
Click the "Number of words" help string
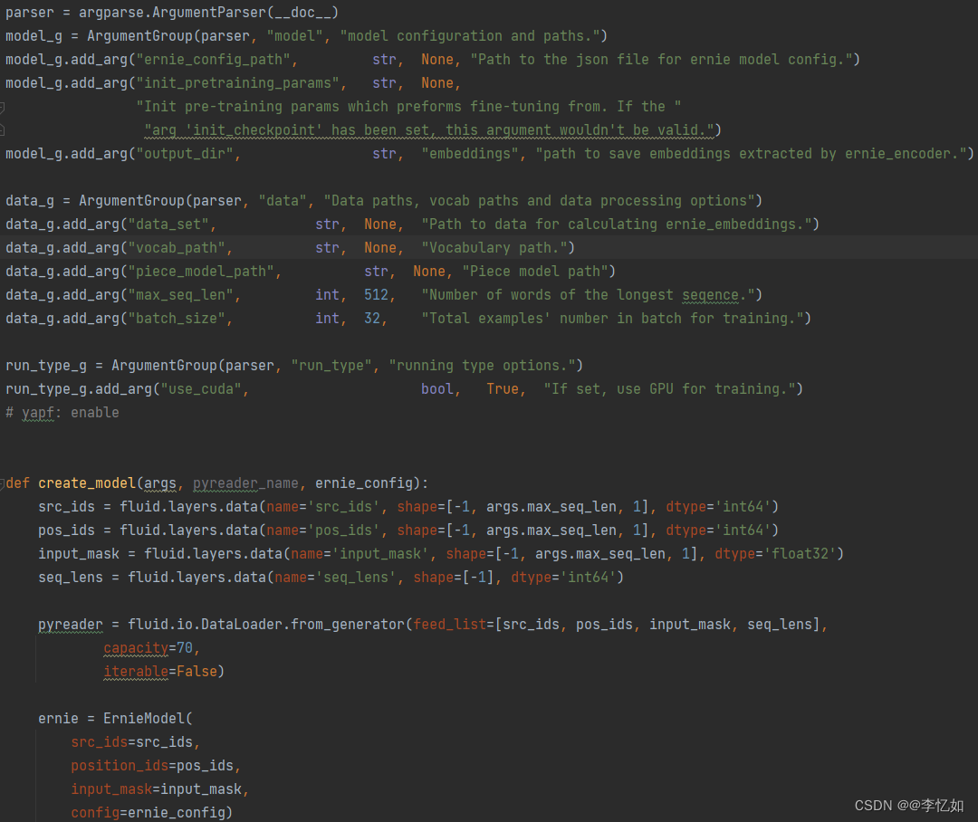(x=588, y=295)
